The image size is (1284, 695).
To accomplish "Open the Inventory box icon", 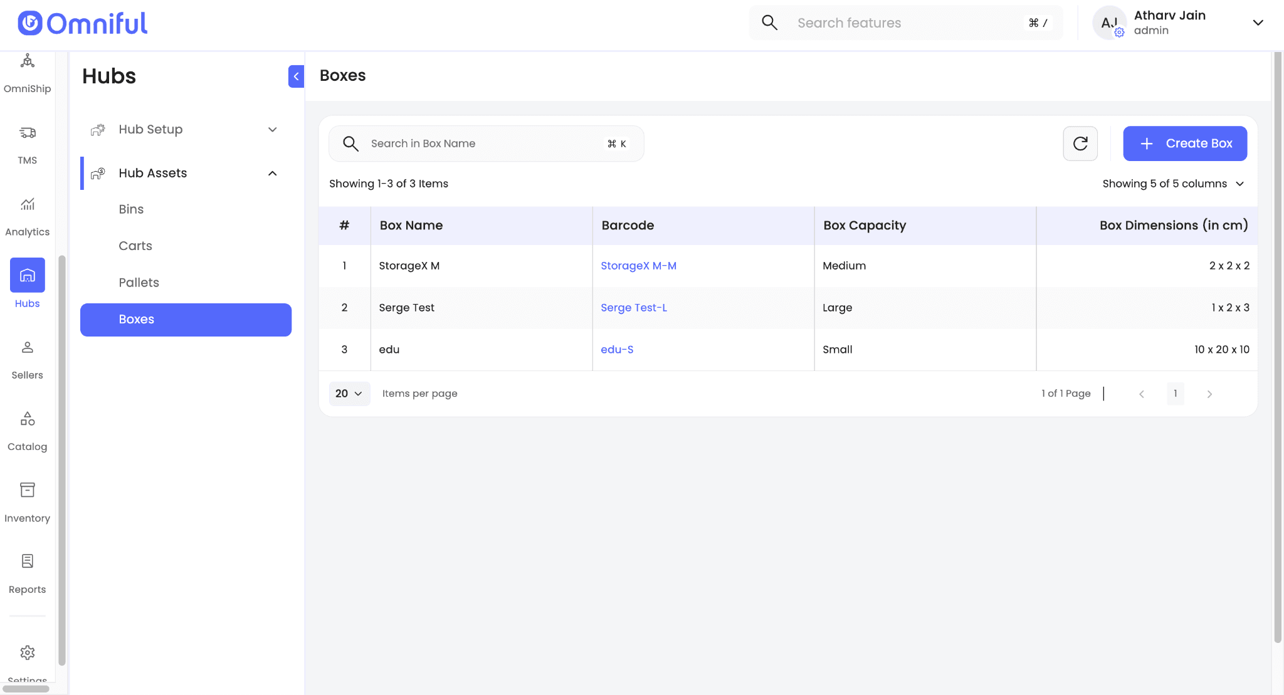I will tap(27, 491).
